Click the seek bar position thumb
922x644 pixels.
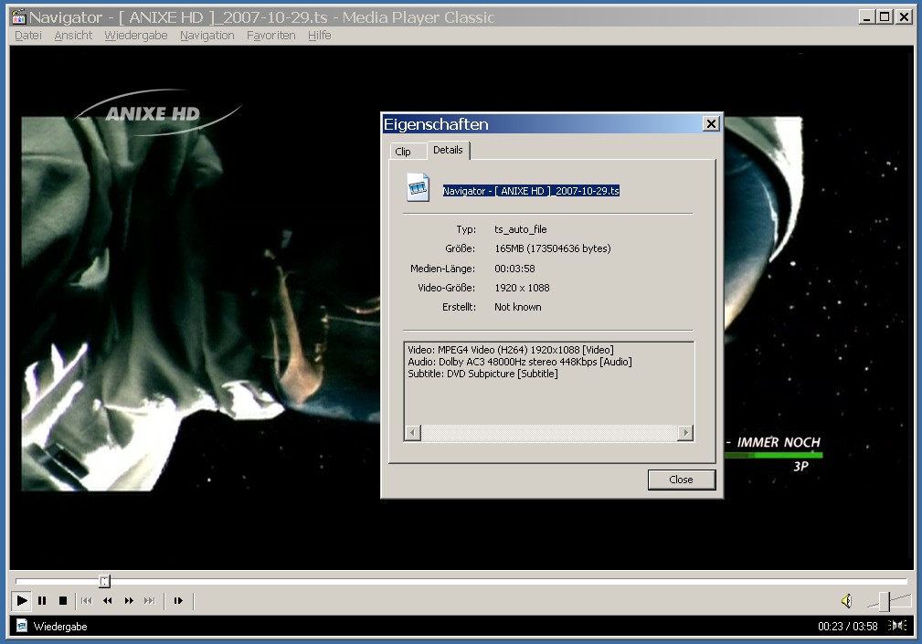pyautogui.click(x=104, y=581)
